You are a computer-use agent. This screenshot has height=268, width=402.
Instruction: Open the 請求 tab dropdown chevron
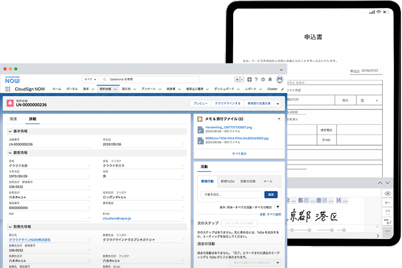click(93, 90)
